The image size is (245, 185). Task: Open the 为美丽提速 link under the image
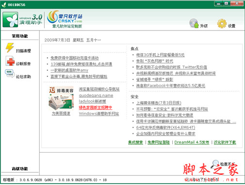(61, 113)
